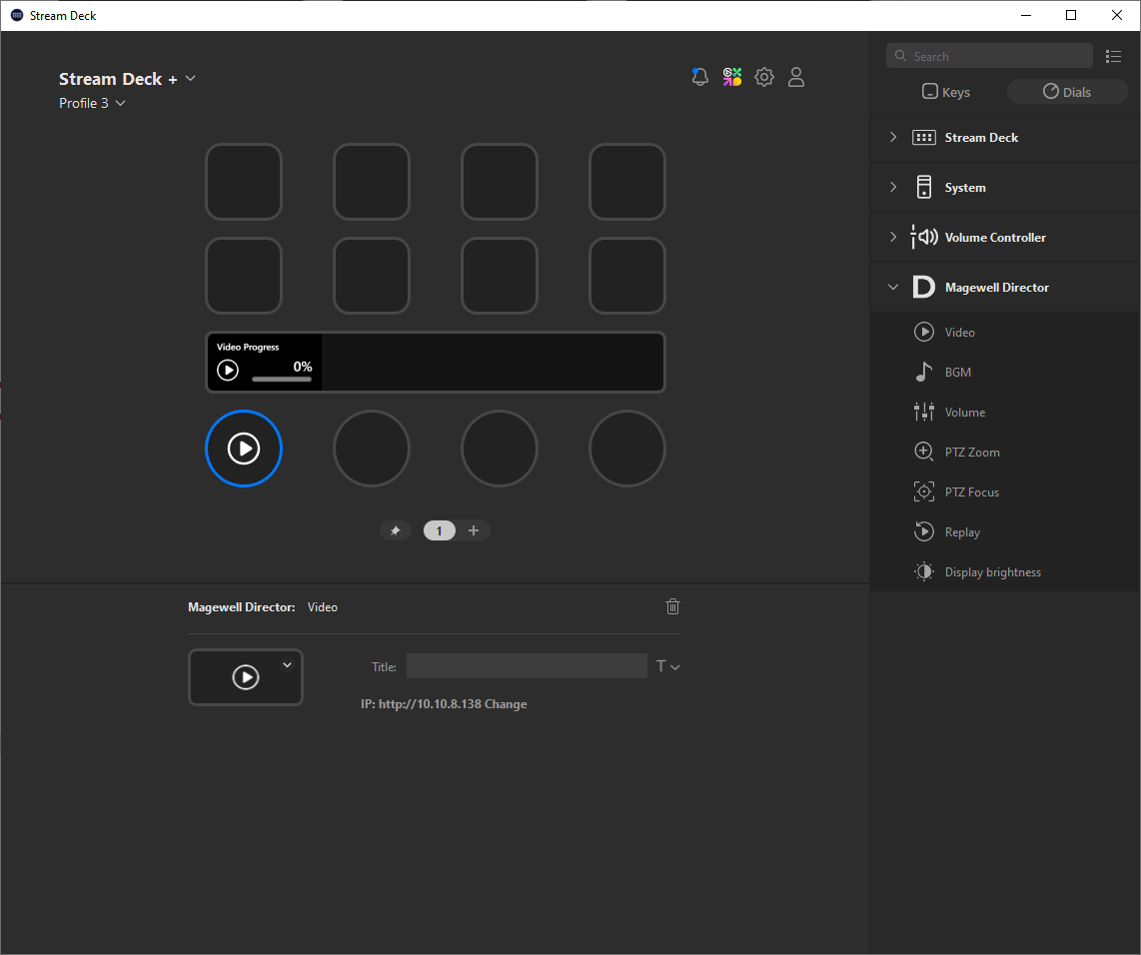Screen dimensions: 1141x955
Task: Select the PTZ Zoom action
Action: pyautogui.click(x=1005, y=453)
